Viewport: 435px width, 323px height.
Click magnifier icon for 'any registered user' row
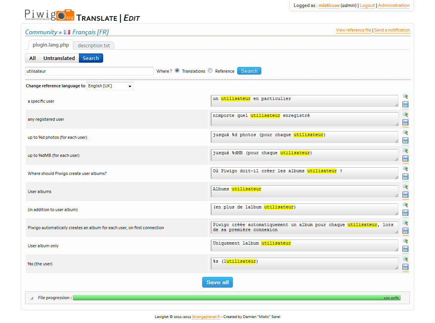pos(405,115)
